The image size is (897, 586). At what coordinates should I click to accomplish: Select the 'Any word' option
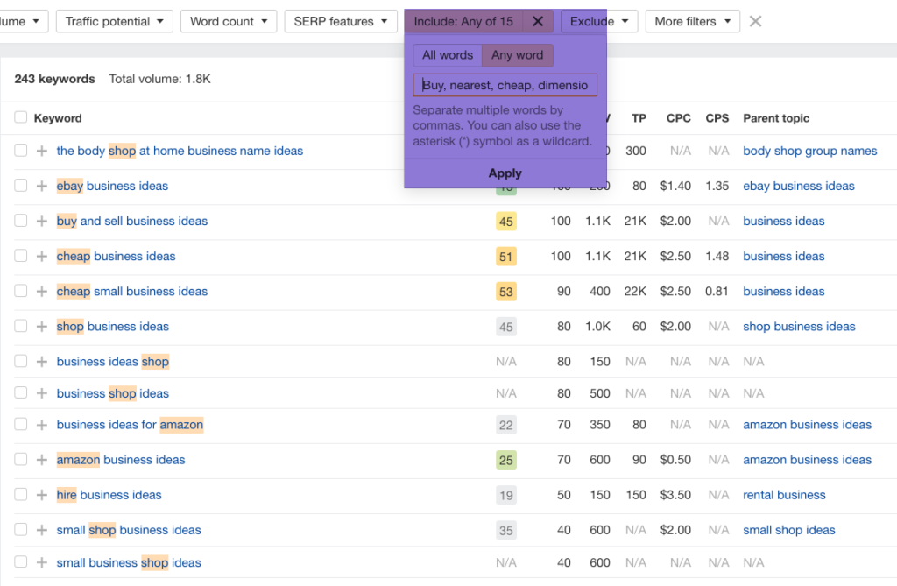click(x=517, y=55)
